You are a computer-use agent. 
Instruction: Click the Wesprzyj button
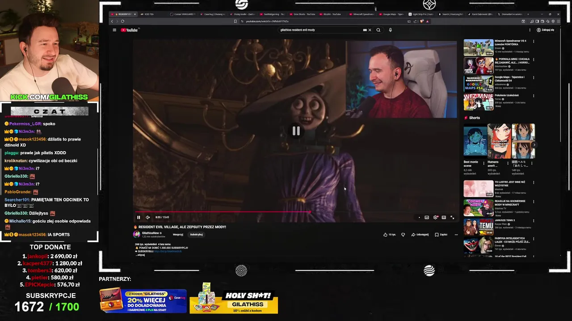point(178,235)
